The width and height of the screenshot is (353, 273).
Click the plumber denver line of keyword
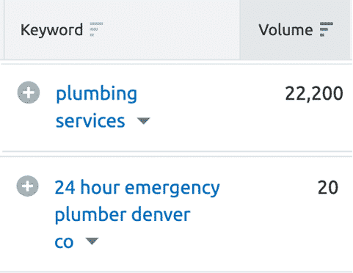123,215
